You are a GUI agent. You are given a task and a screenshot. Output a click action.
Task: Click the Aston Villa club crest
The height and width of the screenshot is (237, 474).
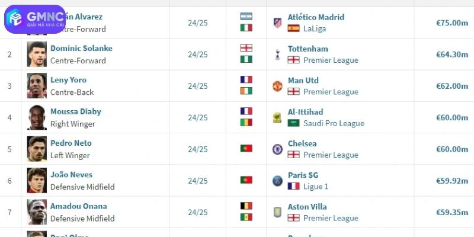tap(277, 212)
